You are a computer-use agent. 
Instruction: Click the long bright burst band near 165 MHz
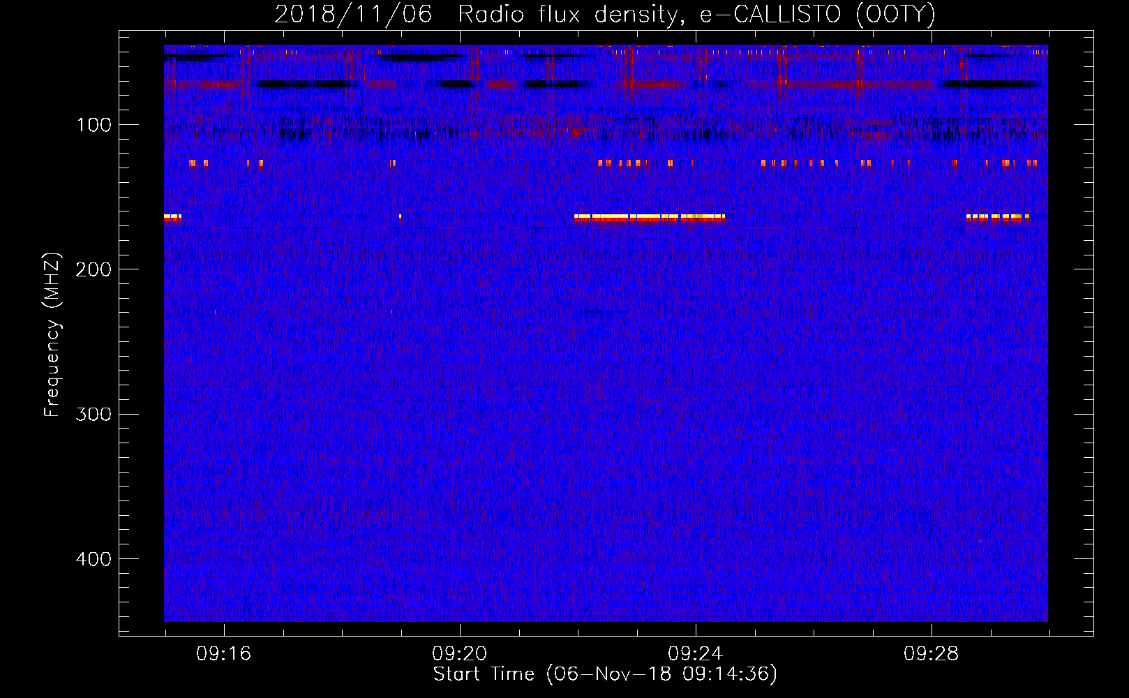coord(650,218)
